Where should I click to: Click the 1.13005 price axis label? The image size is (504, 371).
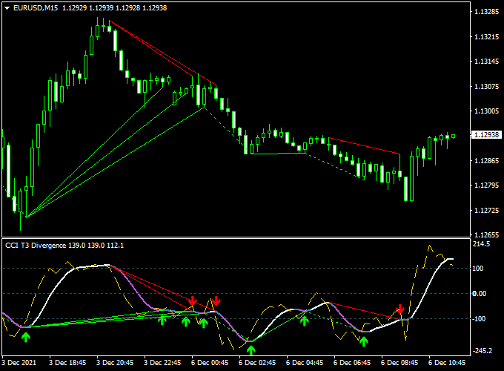pos(486,111)
